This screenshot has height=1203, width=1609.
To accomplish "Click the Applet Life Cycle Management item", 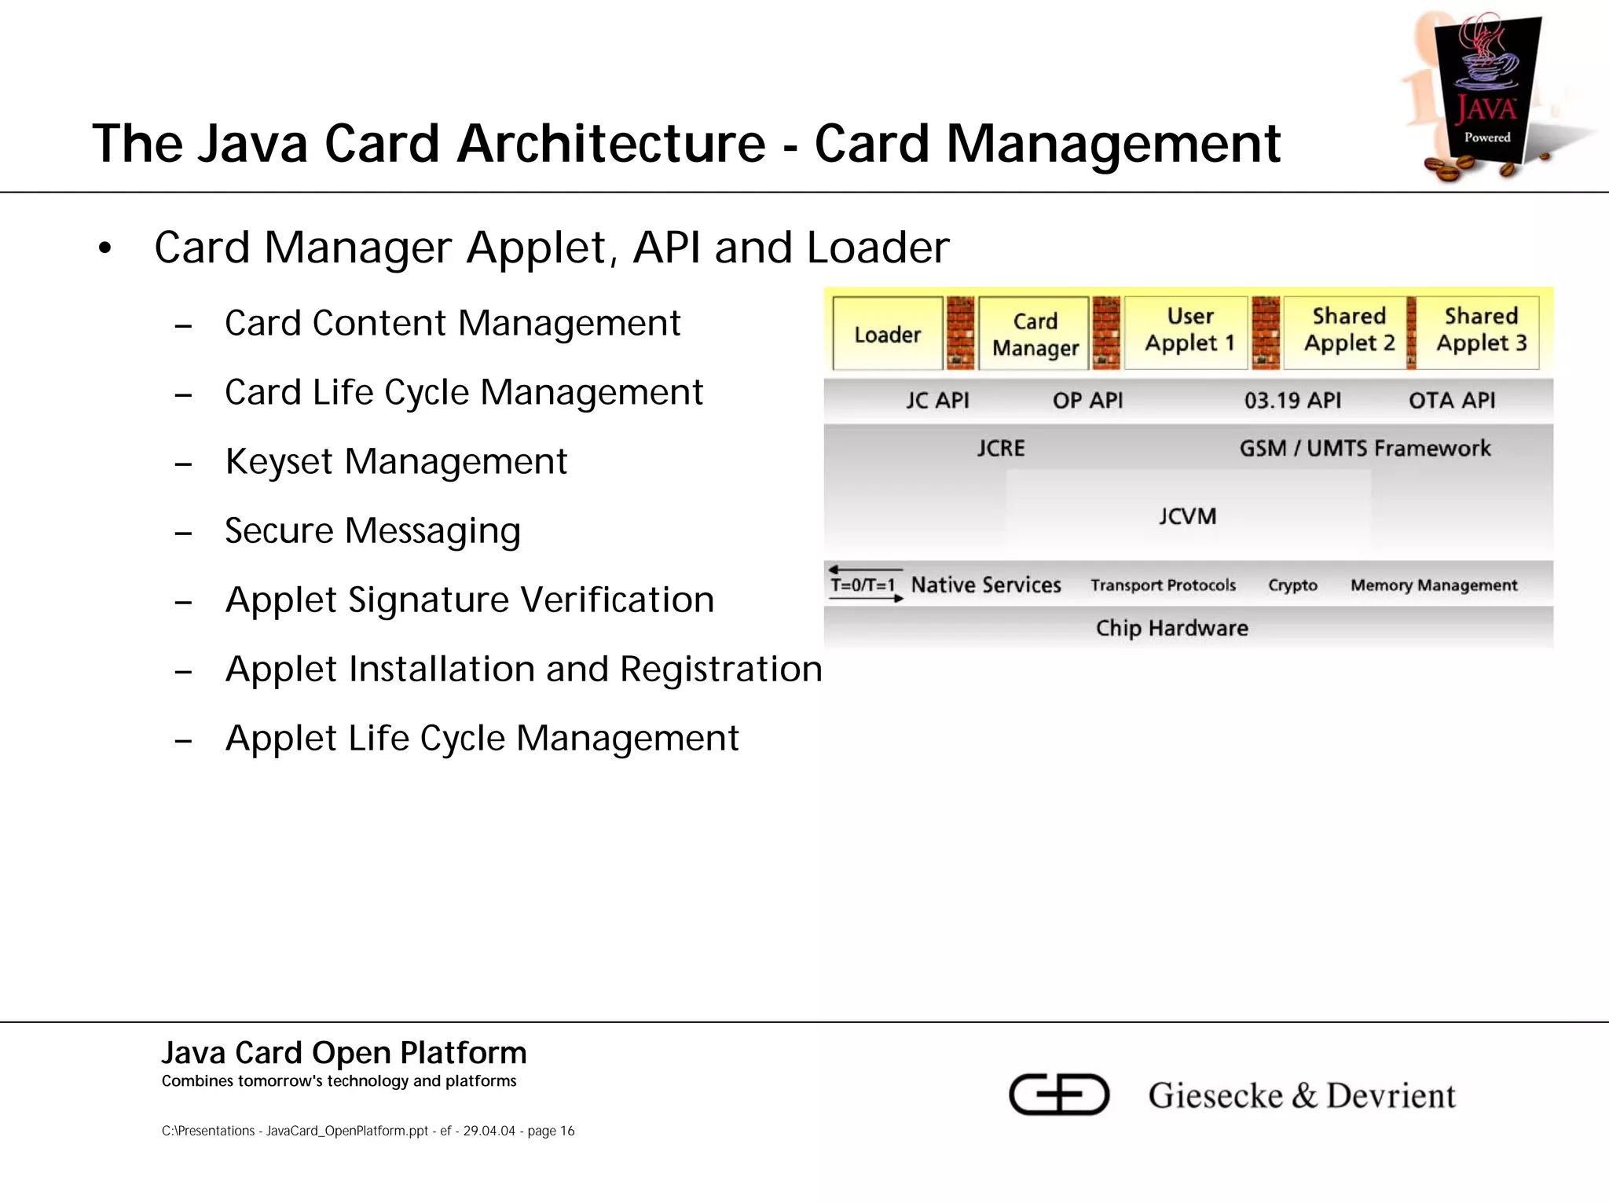I will (x=482, y=739).
